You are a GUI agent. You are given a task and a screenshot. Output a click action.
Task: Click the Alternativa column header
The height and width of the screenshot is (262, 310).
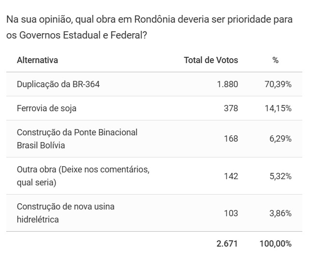(37, 60)
